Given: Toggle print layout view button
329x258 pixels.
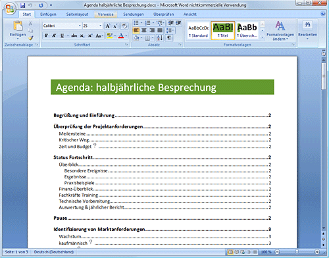Looking at the screenshot, I should (230, 252).
